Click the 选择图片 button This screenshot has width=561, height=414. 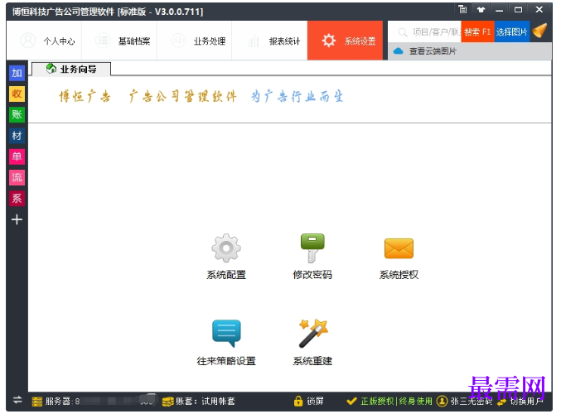(x=511, y=31)
